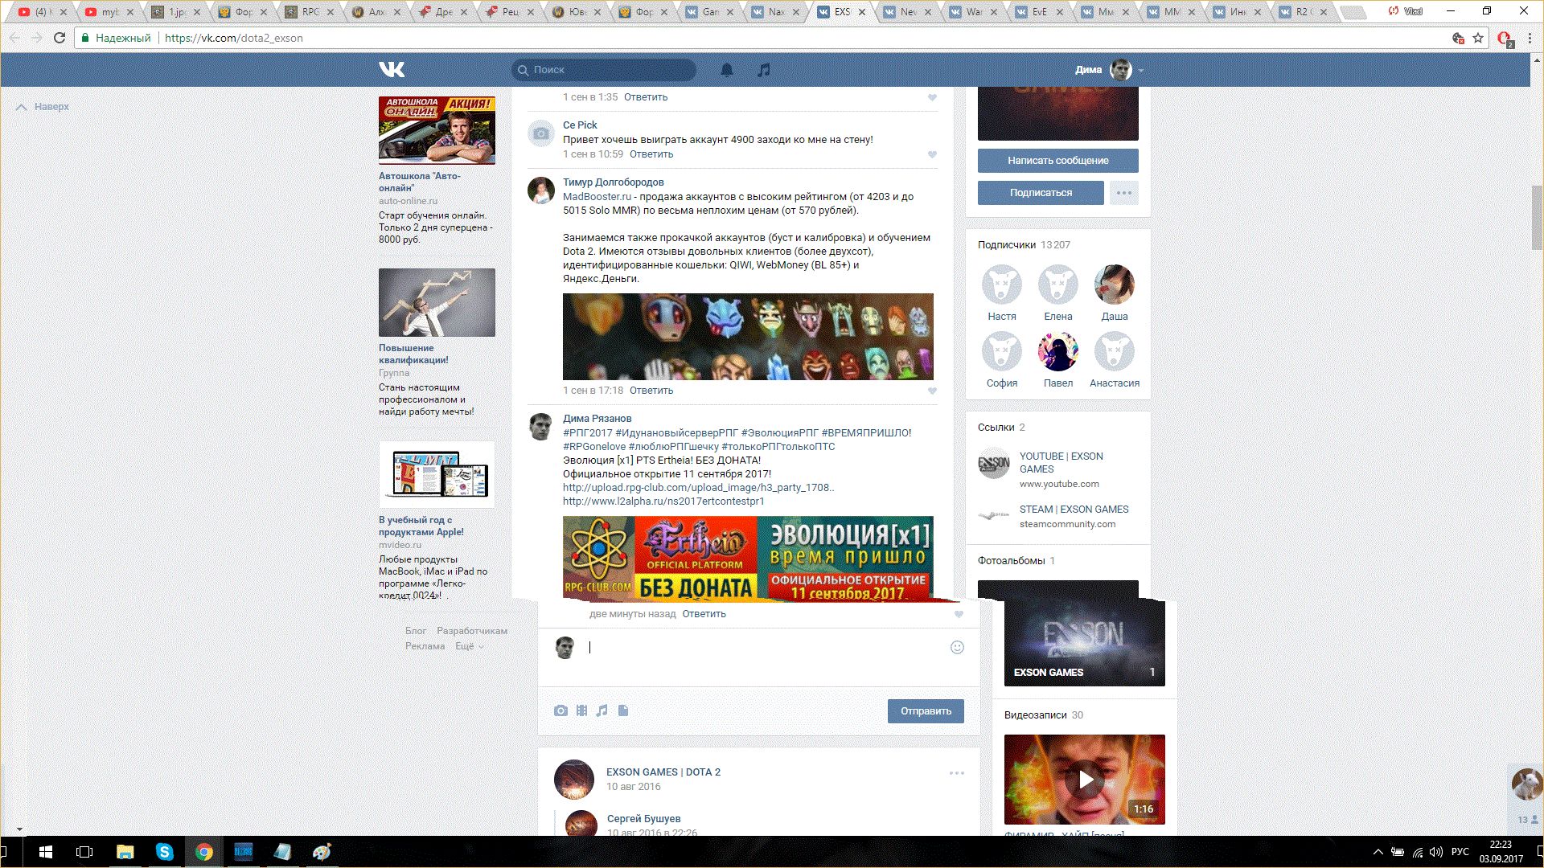This screenshot has width=1544, height=868.
Task: Open the music note icon in header
Action: tap(764, 70)
